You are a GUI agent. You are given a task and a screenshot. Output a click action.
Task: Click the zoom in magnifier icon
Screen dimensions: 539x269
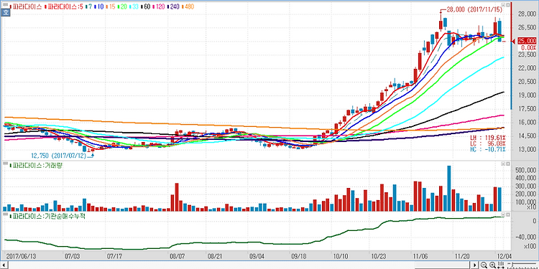click(x=492, y=265)
